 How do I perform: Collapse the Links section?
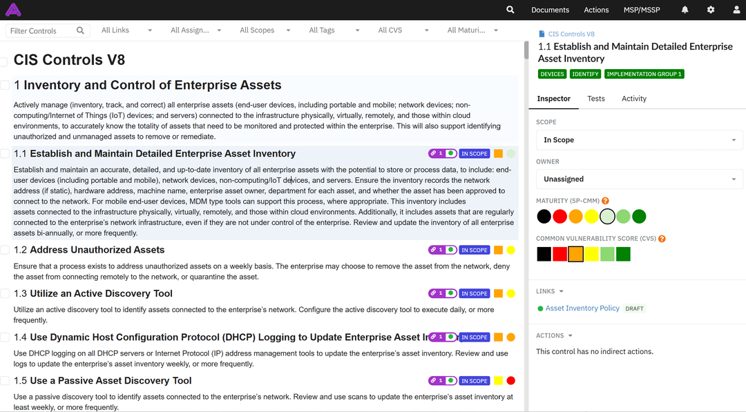[550, 291]
